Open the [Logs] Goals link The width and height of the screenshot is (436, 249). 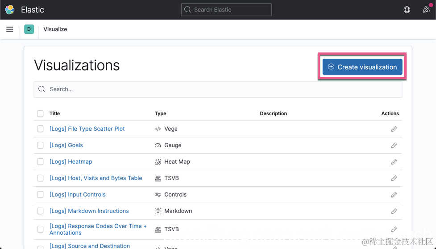tap(66, 145)
